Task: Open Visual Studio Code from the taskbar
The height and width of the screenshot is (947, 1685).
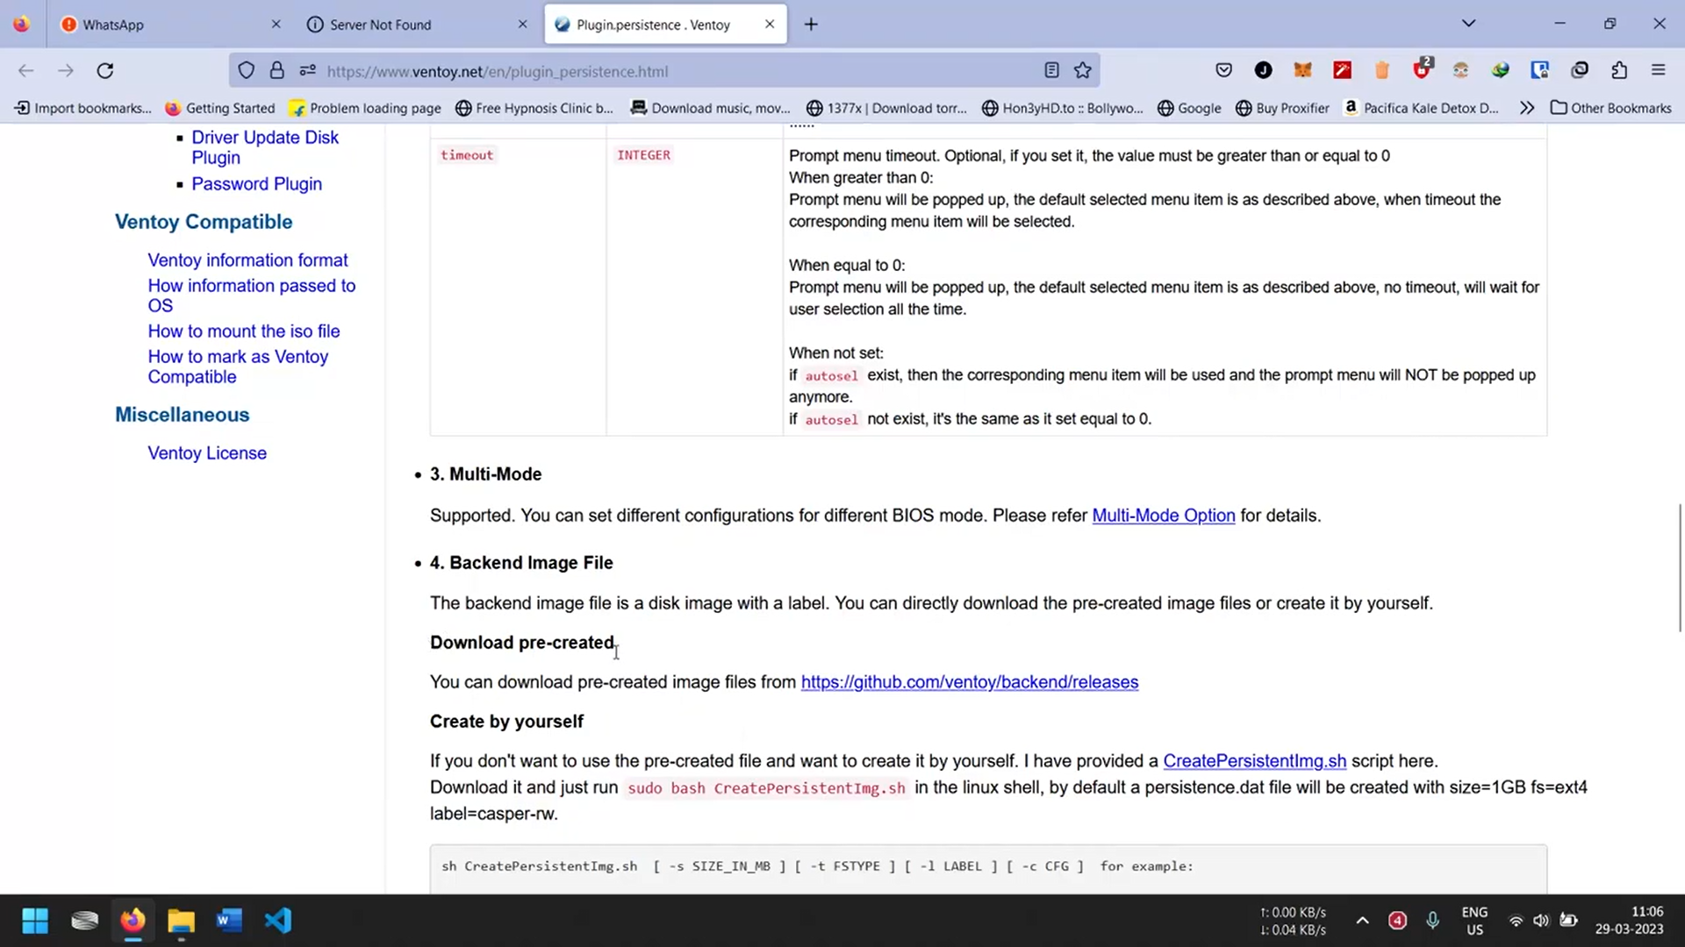Action: [x=277, y=921]
